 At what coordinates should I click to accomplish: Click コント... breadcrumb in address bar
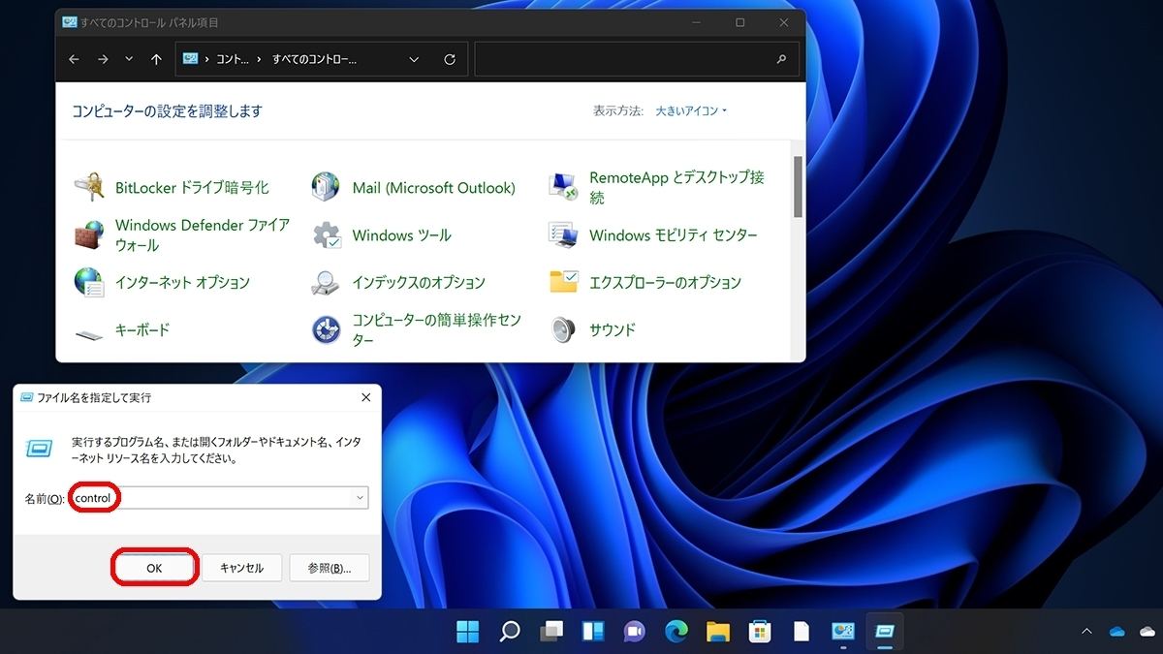(x=232, y=59)
